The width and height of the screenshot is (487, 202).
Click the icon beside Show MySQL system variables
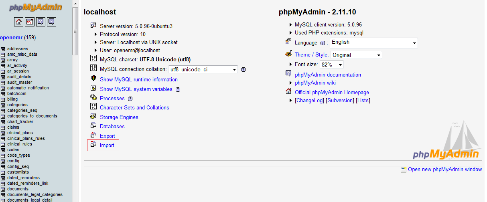pyautogui.click(x=93, y=89)
